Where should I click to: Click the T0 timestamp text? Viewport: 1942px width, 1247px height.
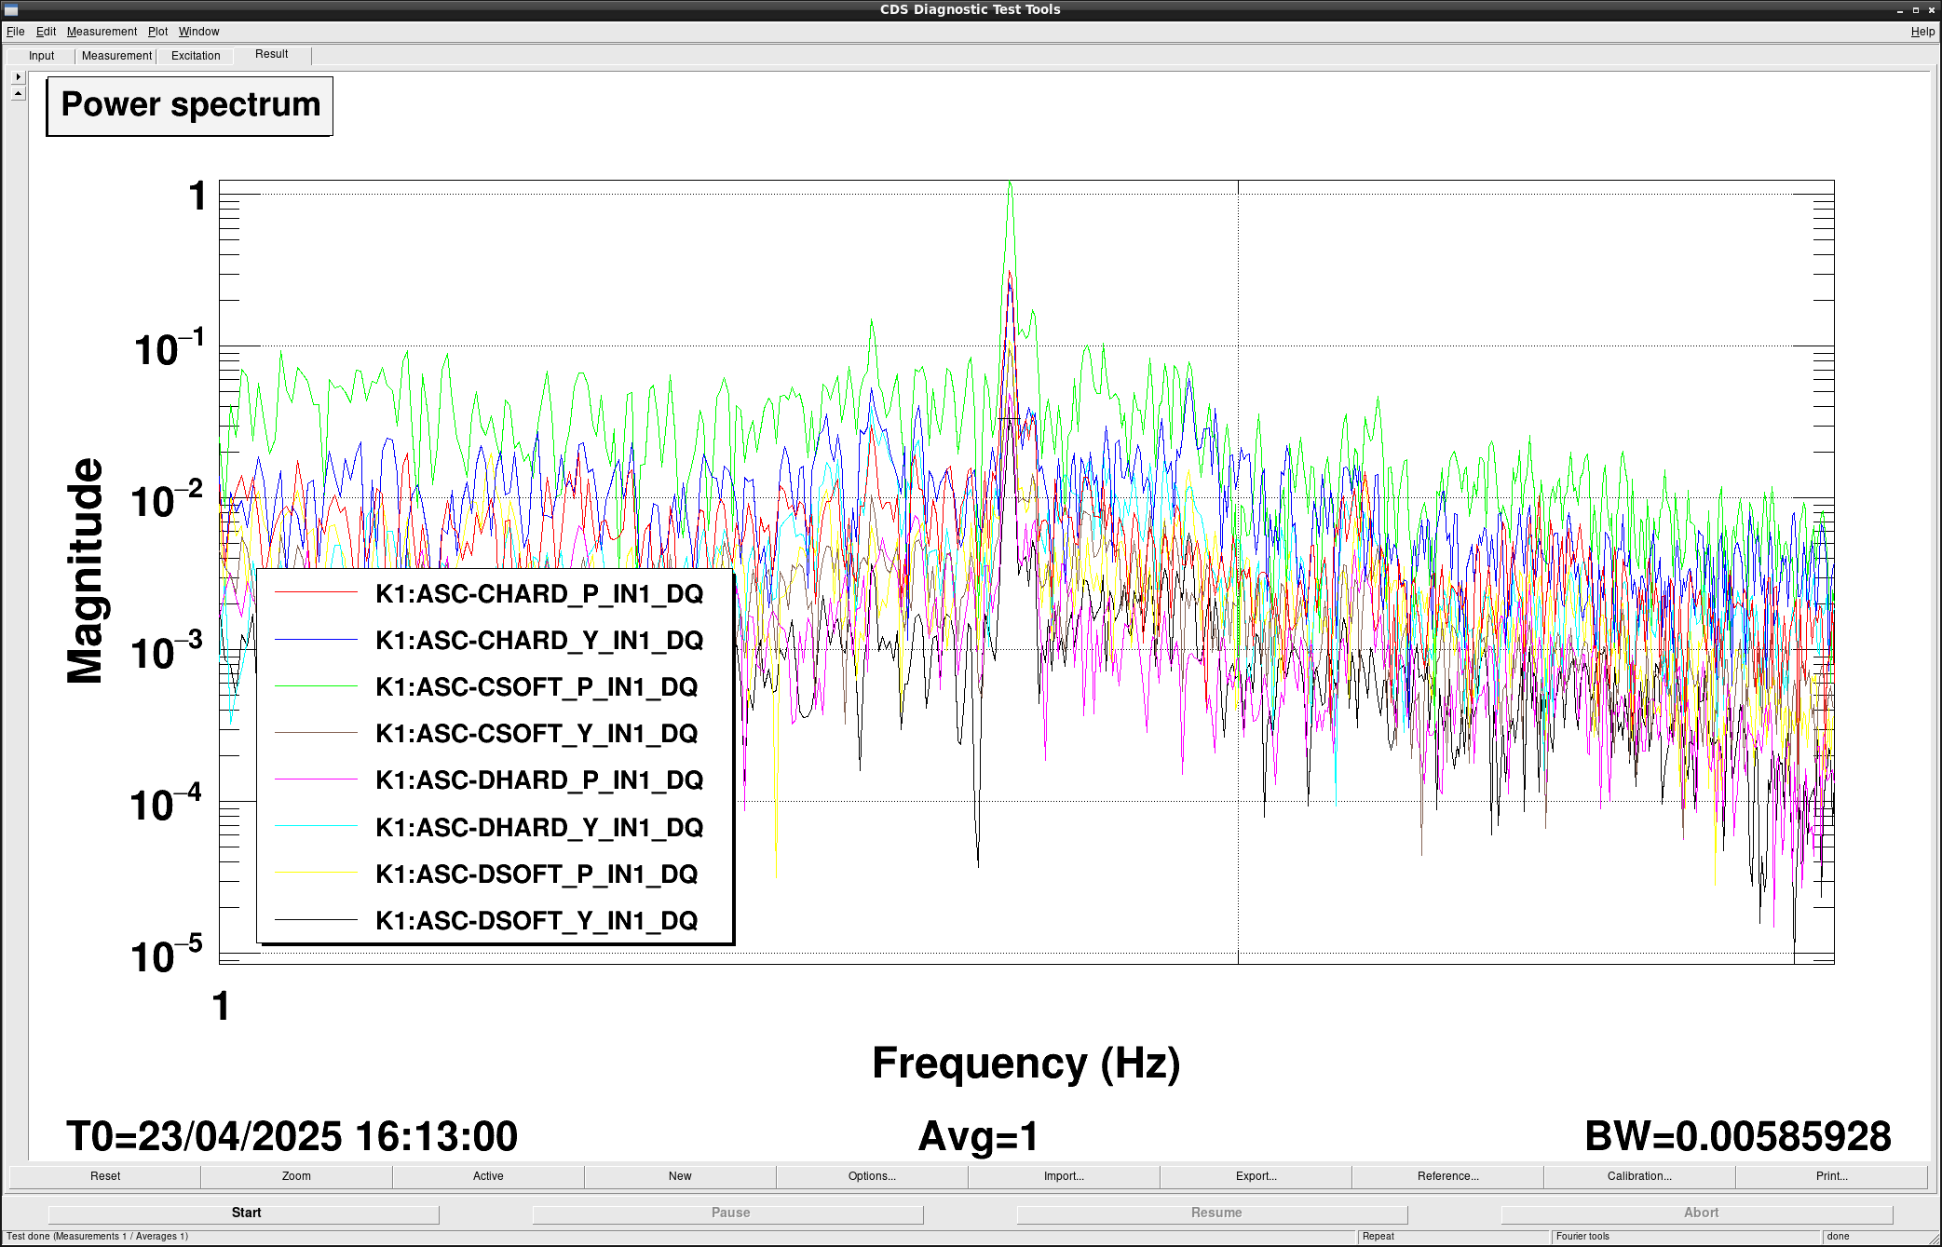pyautogui.click(x=292, y=1136)
